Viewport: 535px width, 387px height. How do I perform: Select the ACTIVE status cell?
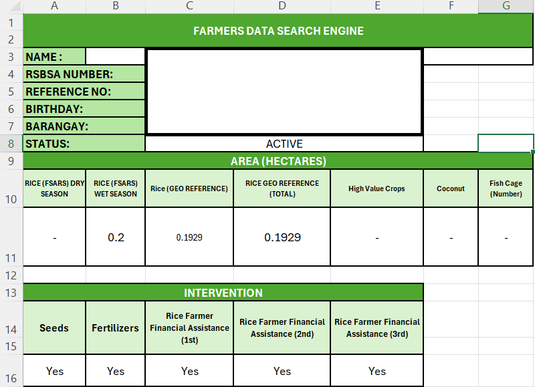click(x=284, y=144)
